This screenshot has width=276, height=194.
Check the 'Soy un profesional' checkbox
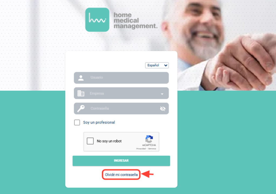(77, 122)
